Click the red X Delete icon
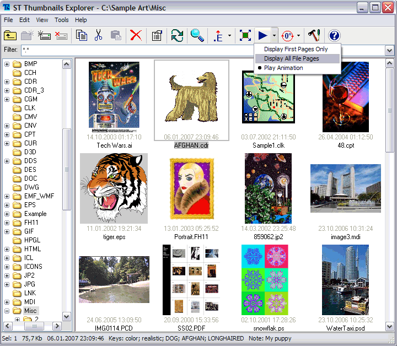The width and height of the screenshot is (397, 346). click(136, 36)
